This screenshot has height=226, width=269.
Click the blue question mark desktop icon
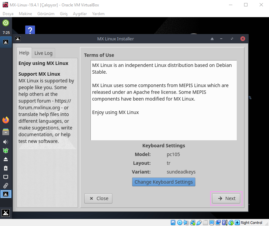click(x=30, y=30)
